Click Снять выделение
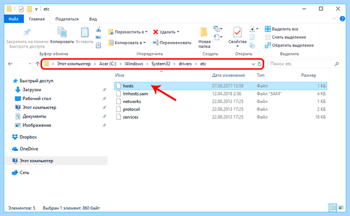Screen dimensions: 350x216 (285, 37)
